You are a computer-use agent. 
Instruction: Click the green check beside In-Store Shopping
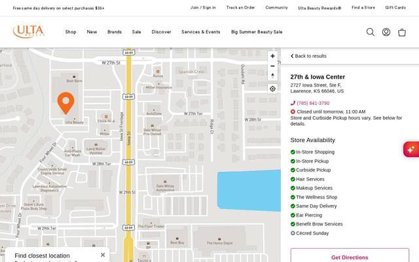coord(293,152)
